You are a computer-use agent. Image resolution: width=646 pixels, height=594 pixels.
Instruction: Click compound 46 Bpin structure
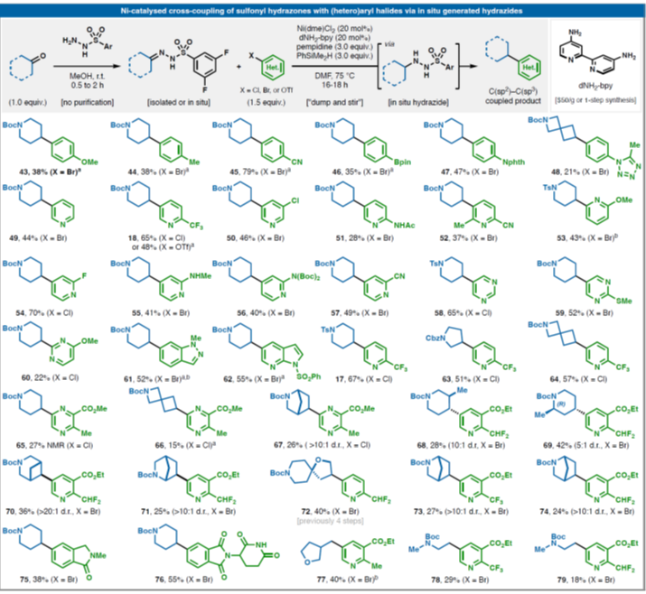point(363,142)
